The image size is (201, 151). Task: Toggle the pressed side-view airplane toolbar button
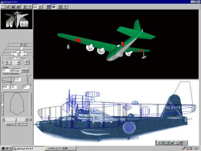(x=35, y=6)
